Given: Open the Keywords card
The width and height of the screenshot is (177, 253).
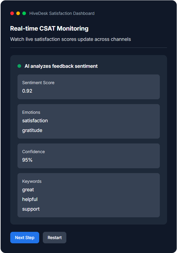Looking at the screenshot, I should tap(88, 195).
